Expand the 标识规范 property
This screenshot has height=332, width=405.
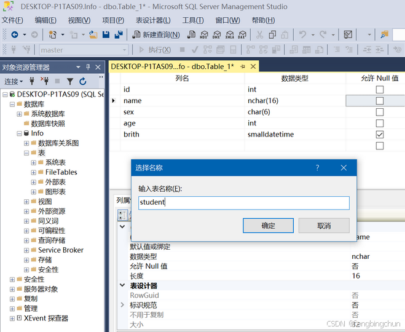(122, 305)
